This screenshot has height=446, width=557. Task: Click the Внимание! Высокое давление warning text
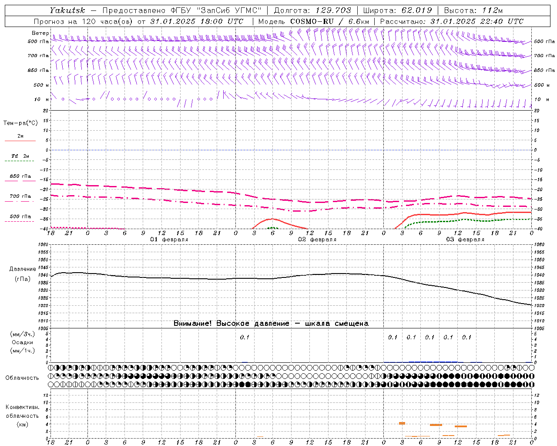pyautogui.click(x=271, y=324)
